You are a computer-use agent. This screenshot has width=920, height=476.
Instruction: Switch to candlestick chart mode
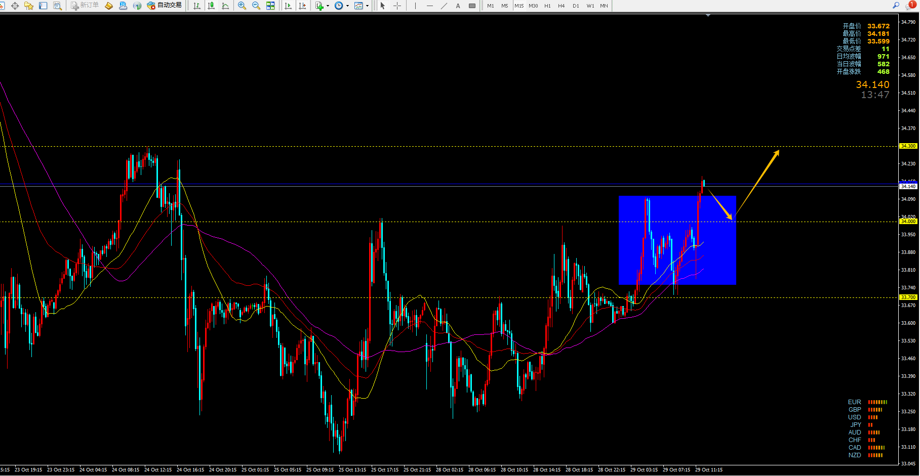[211, 6]
